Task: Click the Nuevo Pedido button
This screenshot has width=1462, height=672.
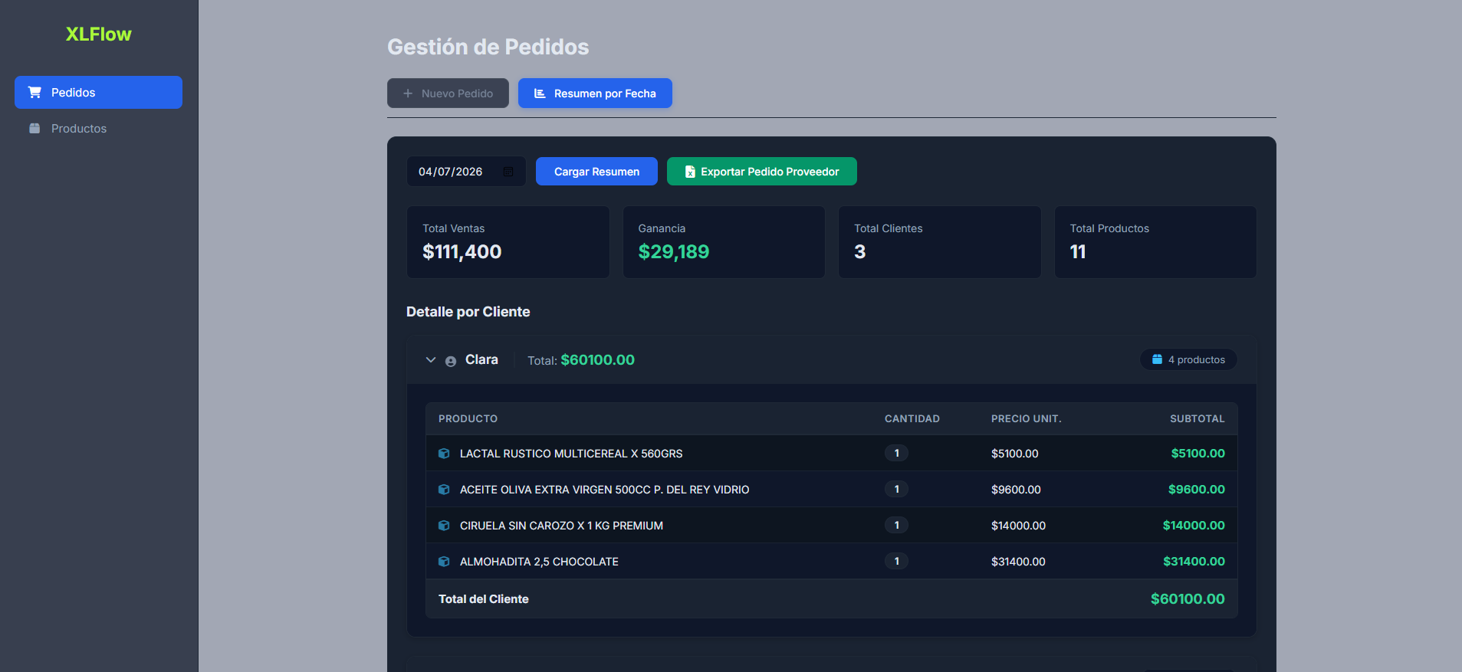Action: click(448, 93)
